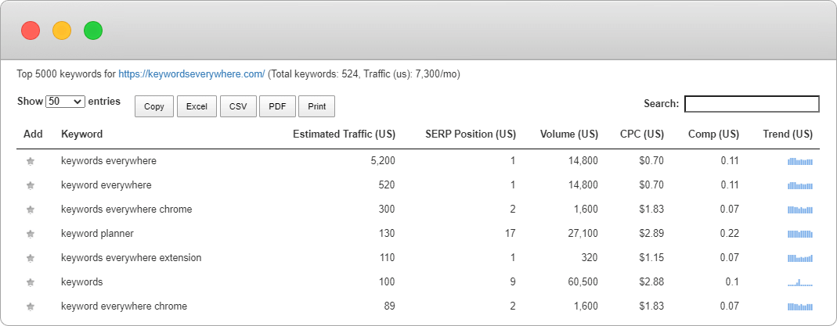Star the 'keyword everywhere chrome' row
The height and width of the screenshot is (326, 837).
31,306
